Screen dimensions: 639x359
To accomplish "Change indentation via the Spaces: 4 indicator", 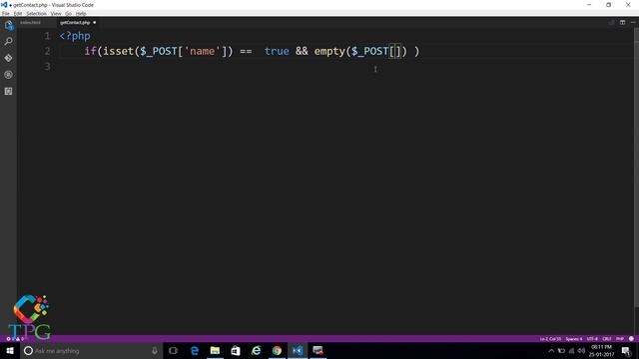I will [574, 339].
